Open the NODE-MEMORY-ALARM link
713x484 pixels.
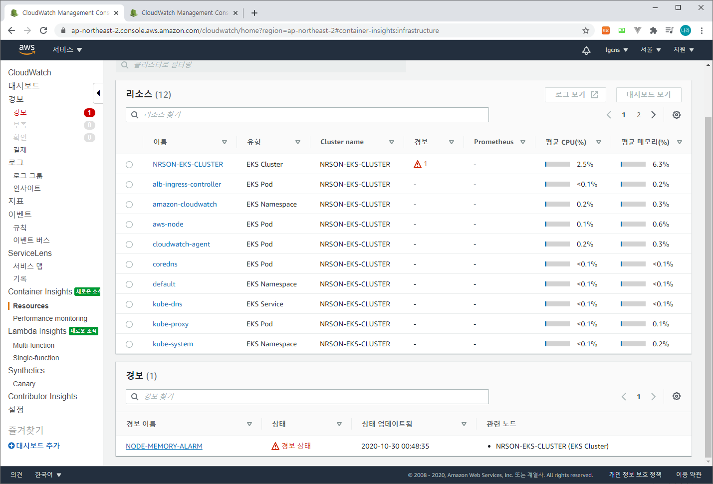click(x=164, y=446)
